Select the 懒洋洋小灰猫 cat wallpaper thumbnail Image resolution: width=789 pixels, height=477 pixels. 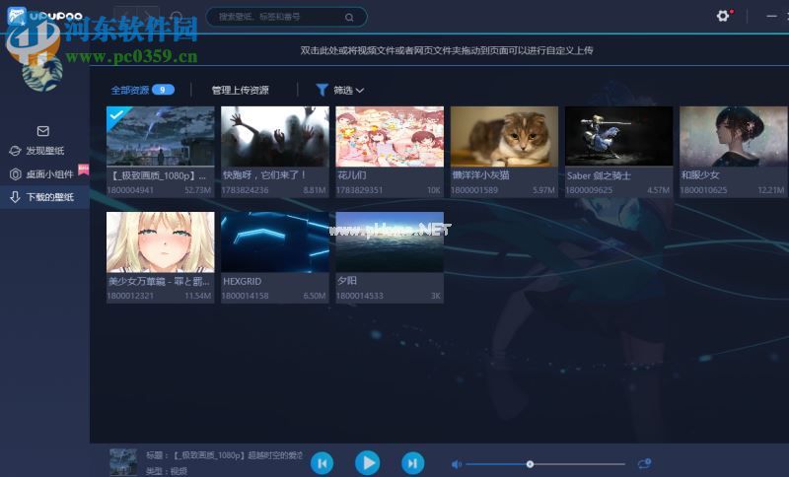point(504,136)
